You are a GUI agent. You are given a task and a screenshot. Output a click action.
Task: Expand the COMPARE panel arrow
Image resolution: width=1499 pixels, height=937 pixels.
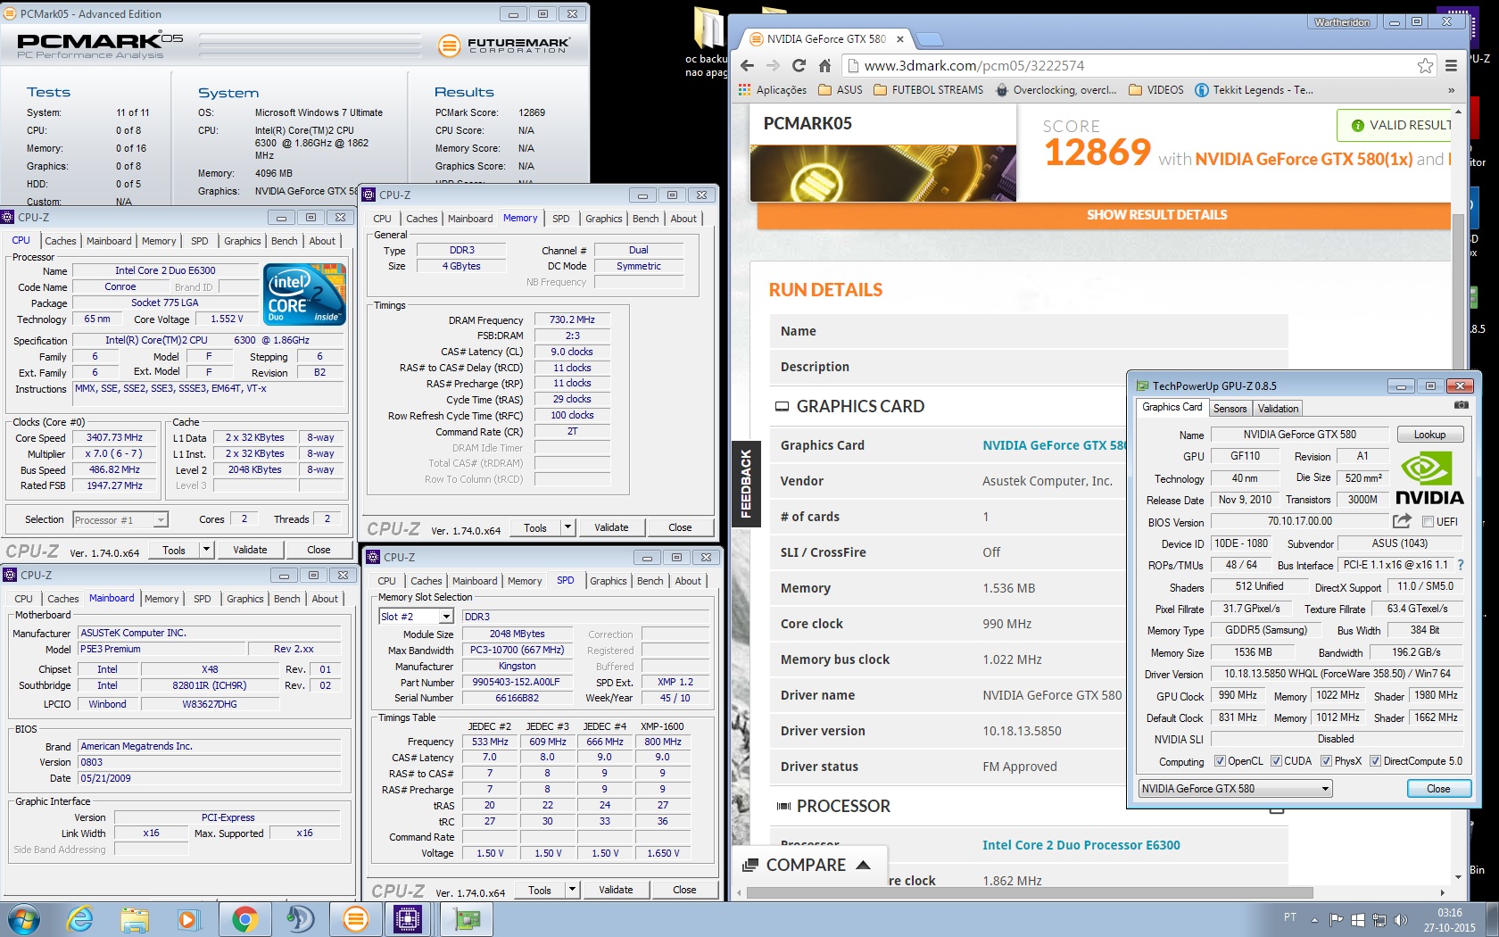pos(863,865)
